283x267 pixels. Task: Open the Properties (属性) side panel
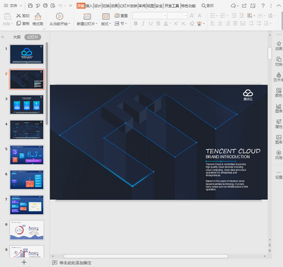(x=279, y=124)
